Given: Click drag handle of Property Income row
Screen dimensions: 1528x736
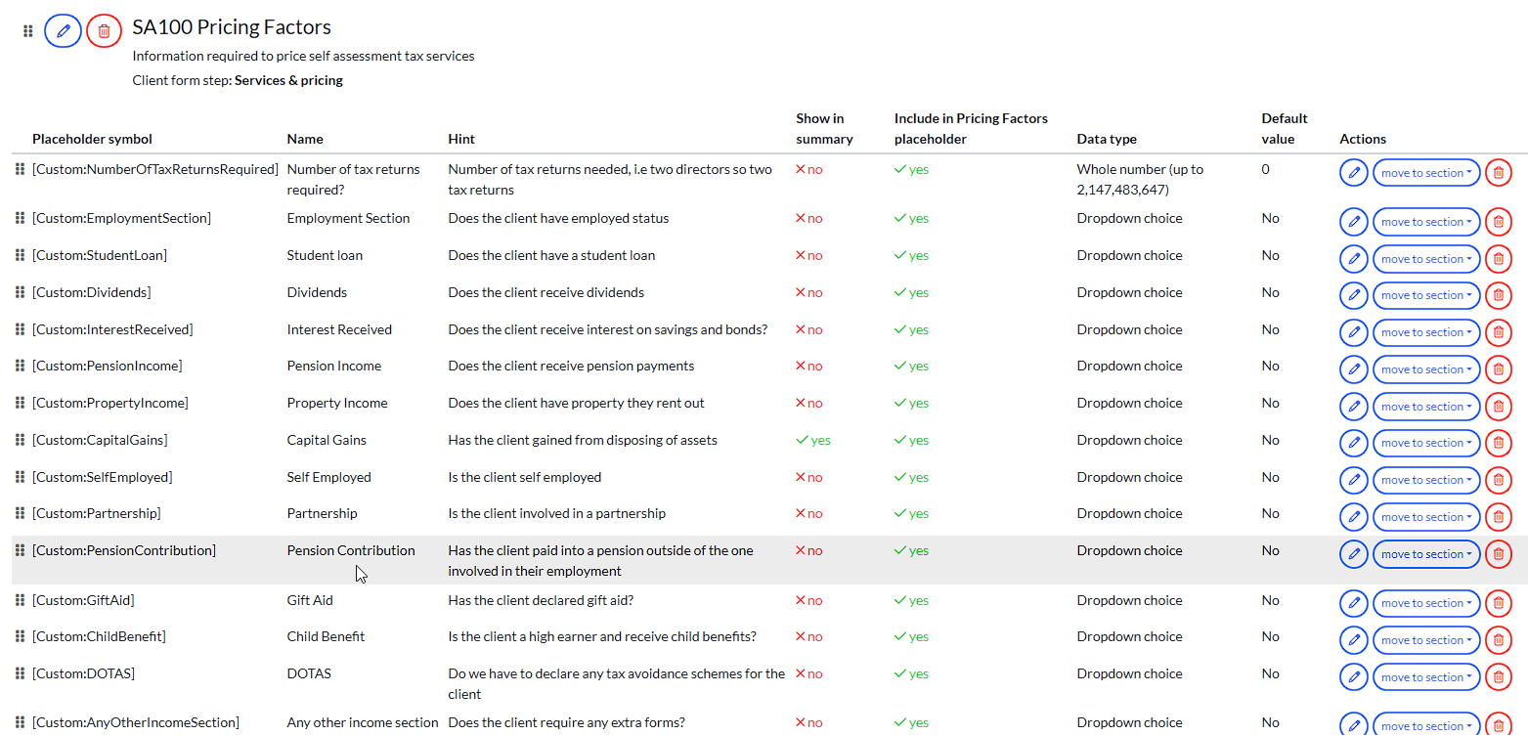Looking at the screenshot, I should click(20, 403).
